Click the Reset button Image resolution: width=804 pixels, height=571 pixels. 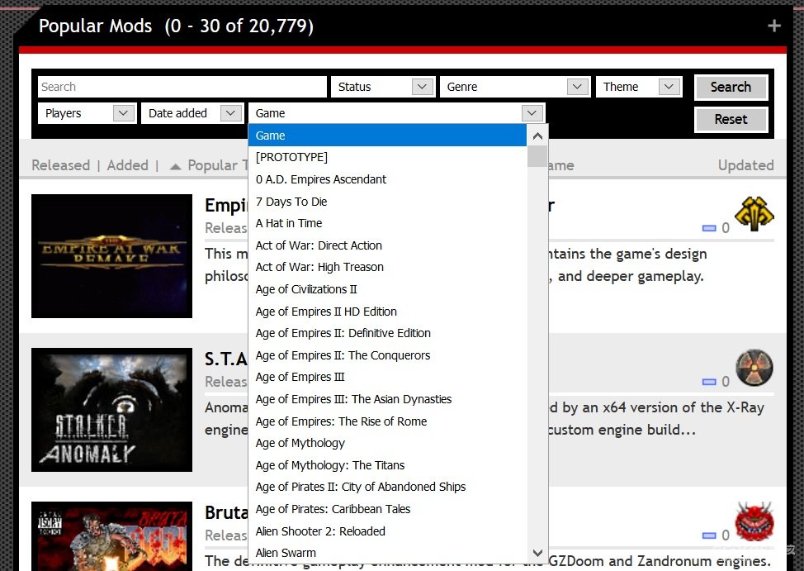pos(731,119)
